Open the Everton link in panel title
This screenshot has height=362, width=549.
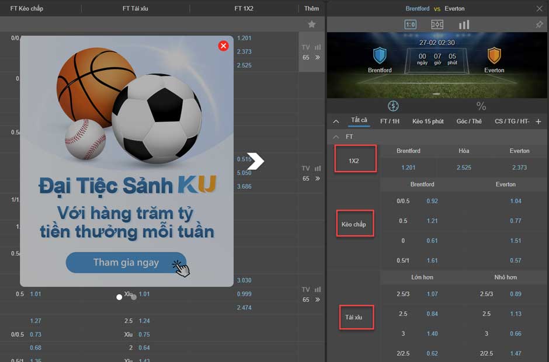point(454,8)
